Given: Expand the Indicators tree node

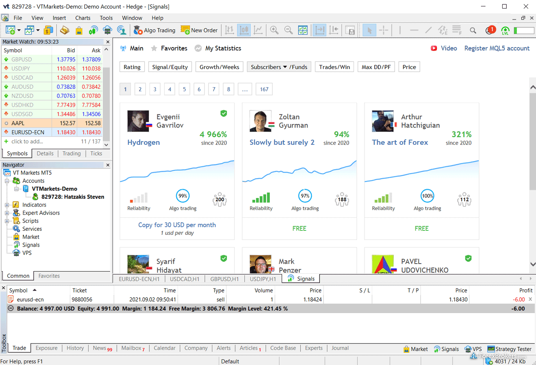Looking at the screenshot, I should coord(7,205).
